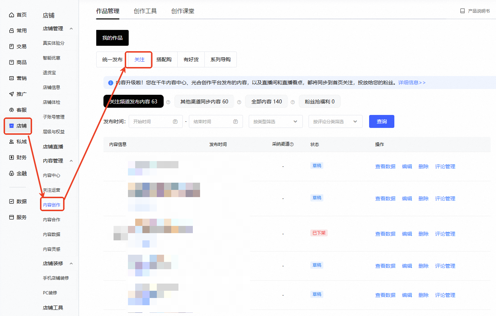The height and width of the screenshot is (316, 496).
Task: Open 产品说明书 manual link
Action: click(475, 11)
